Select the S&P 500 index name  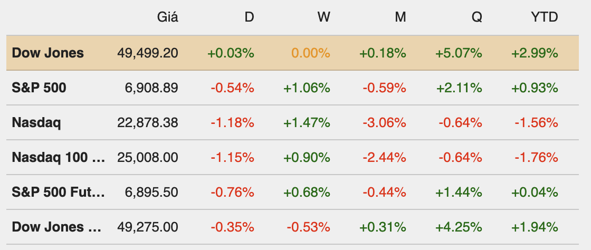pyautogui.click(x=39, y=88)
